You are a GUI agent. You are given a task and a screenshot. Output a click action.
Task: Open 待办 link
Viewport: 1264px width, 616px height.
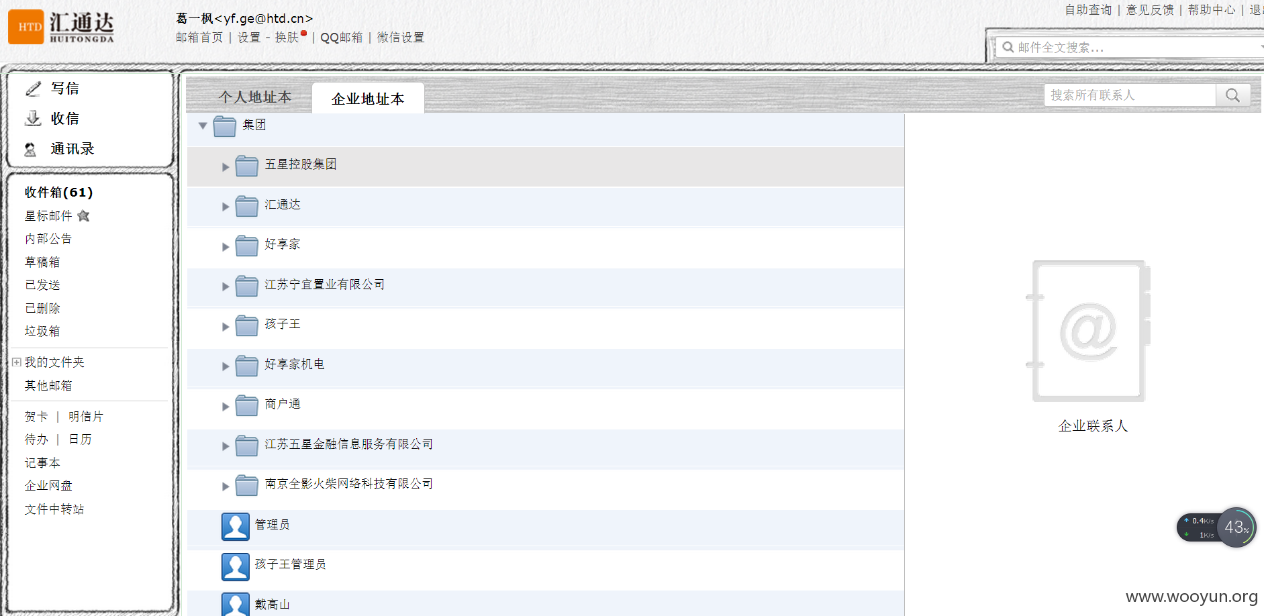(36, 440)
